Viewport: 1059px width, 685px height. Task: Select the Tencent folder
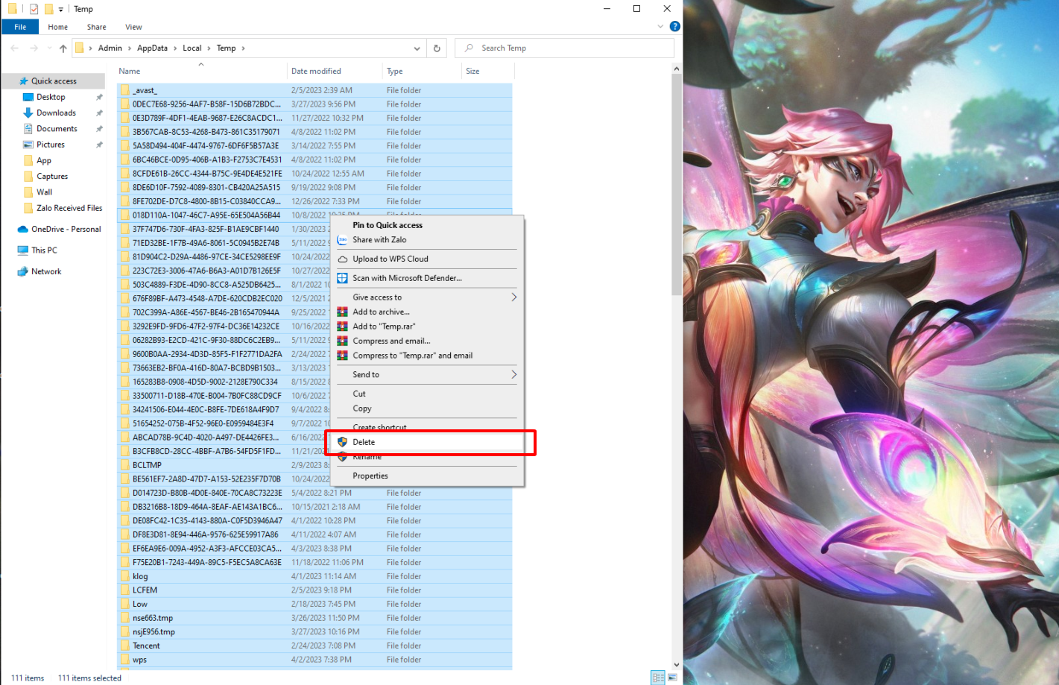(x=146, y=645)
